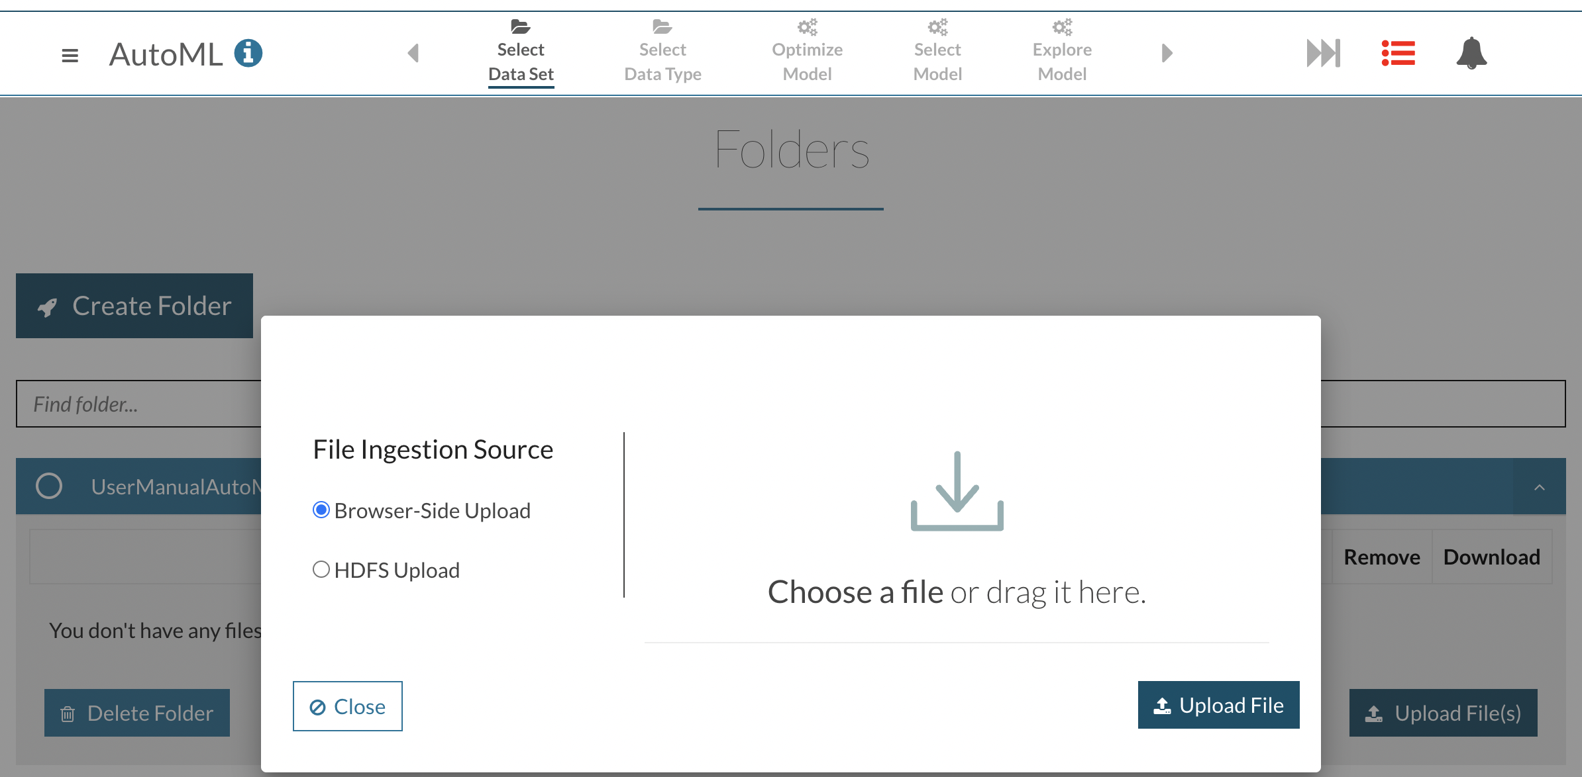Go to Optimize Model step
1582x777 pixels.
807,53
